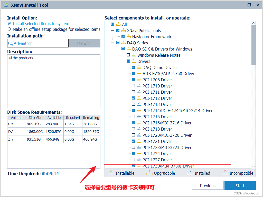Click the Previous button
This screenshot has height=197, width=263.
[x=208, y=186]
